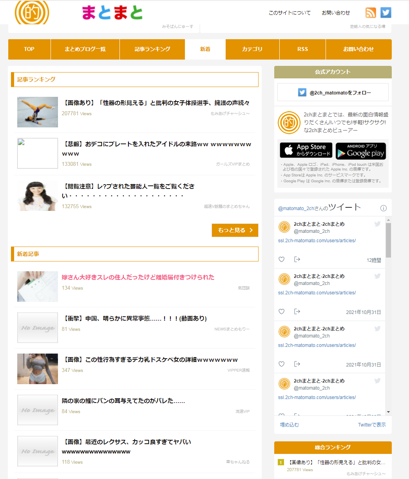This screenshot has width=409, height=479.
Task: Click the 133081 Views count
Action: (x=77, y=164)
